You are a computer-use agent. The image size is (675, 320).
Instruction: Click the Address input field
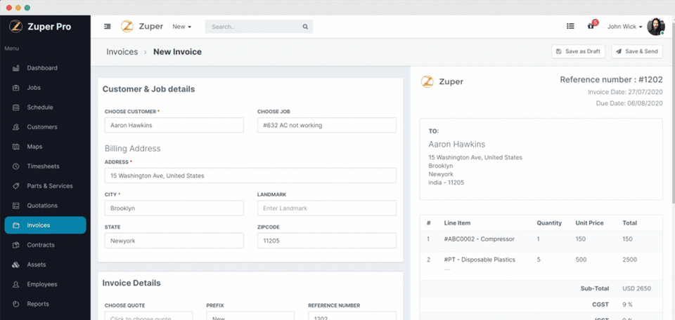point(250,175)
